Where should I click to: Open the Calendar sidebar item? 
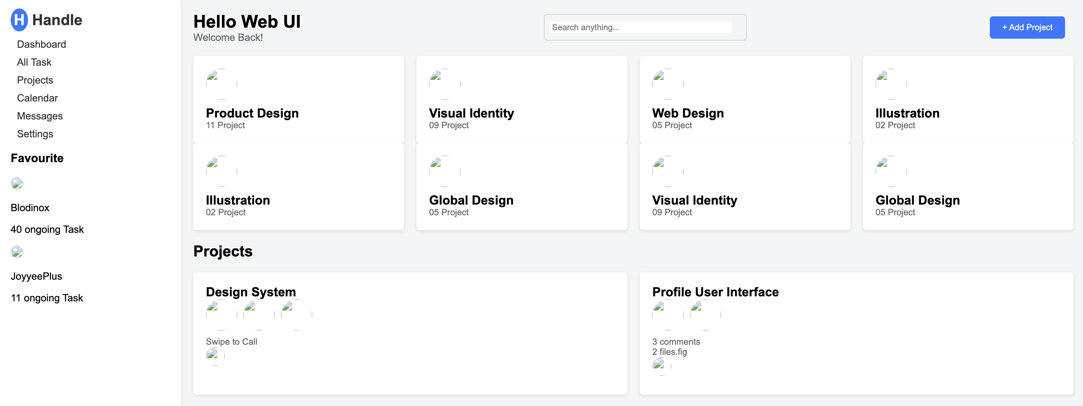(x=37, y=98)
